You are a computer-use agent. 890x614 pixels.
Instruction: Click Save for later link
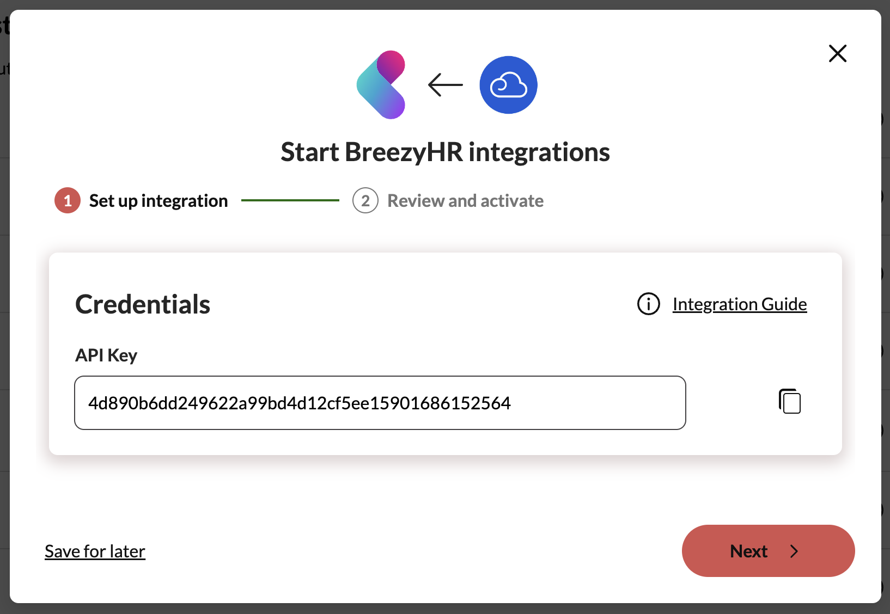(x=95, y=551)
